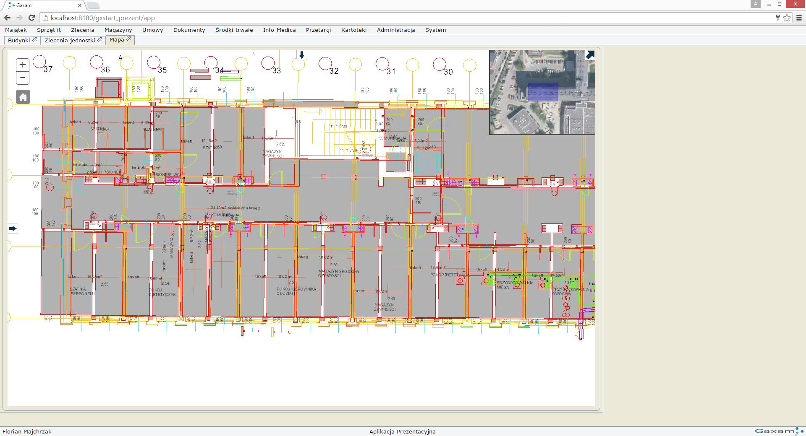Collapse the overview minimap with corner arrow
The width and height of the screenshot is (806, 436).
click(x=590, y=55)
